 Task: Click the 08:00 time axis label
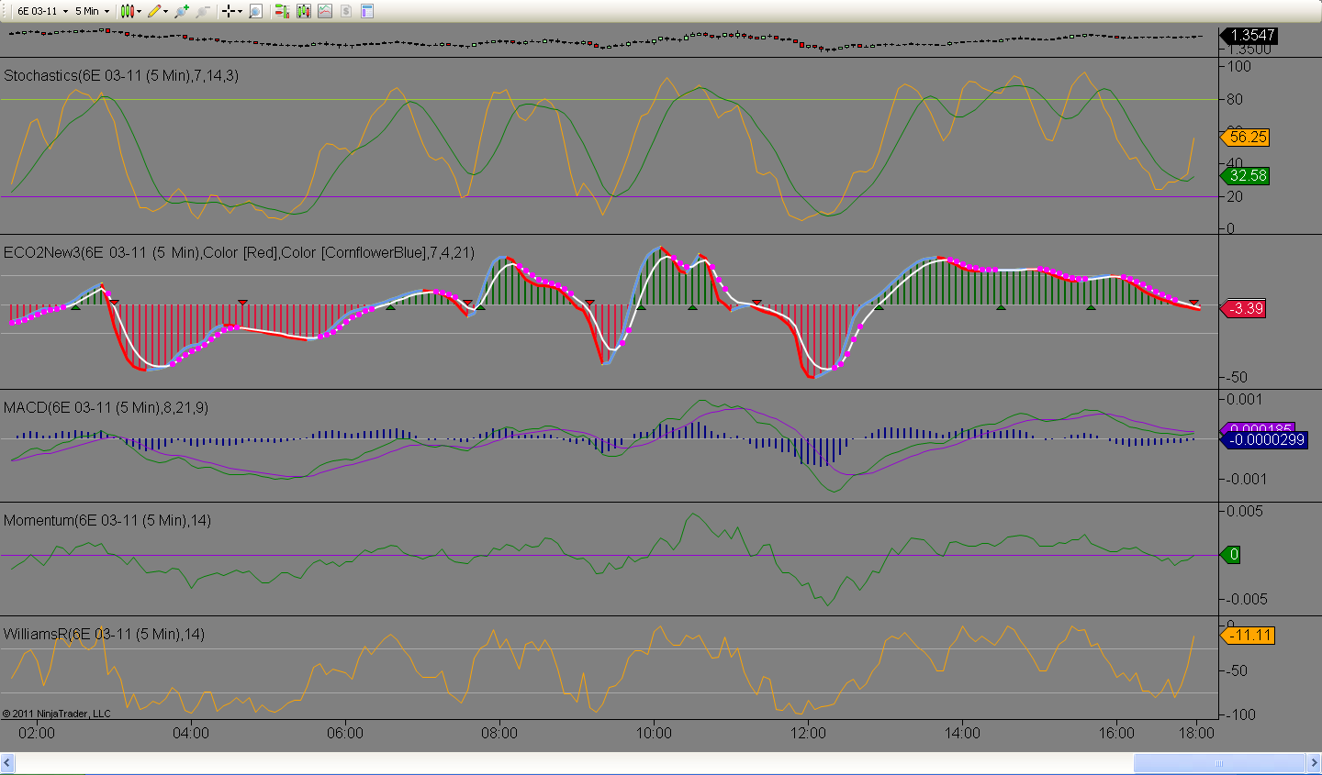pos(499,733)
